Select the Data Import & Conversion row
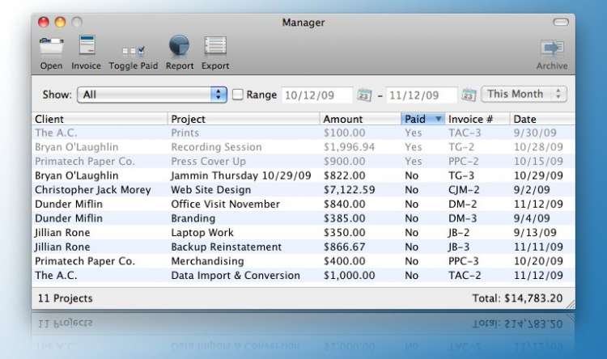607x359 pixels. pos(303,276)
